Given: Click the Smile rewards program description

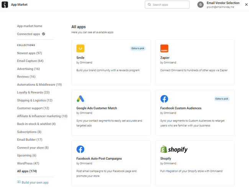Looking at the screenshot, I should pyautogui.click(x=108, y=70).
